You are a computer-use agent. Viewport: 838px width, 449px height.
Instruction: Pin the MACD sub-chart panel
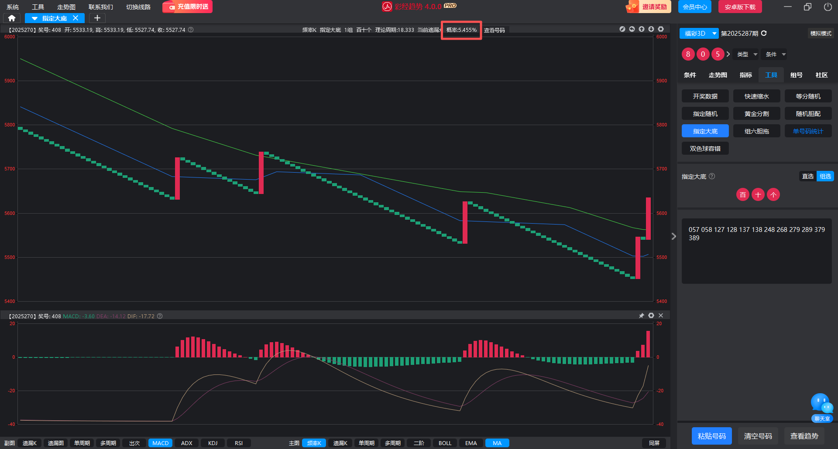pos(642,316)
